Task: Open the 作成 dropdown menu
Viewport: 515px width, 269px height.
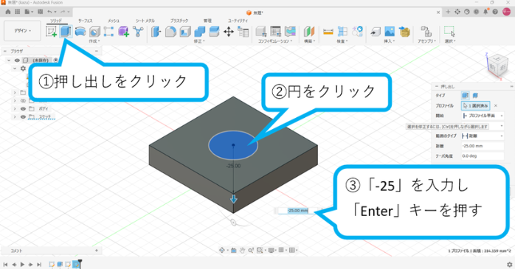Action: [94, 41]
